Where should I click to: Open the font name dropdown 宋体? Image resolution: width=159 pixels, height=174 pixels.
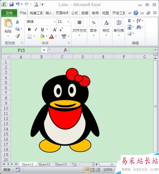pos(55,22)
